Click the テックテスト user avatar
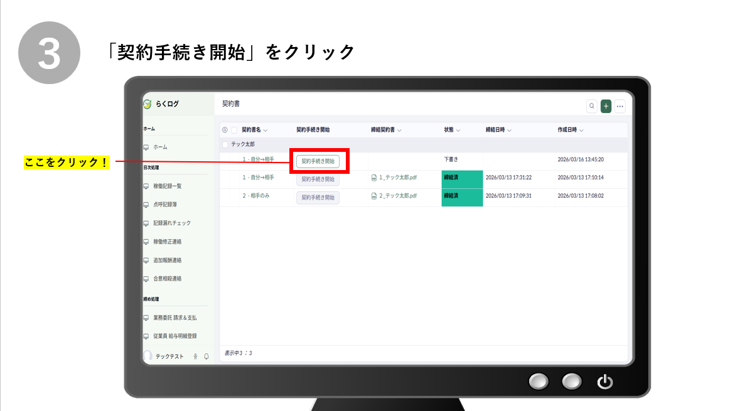Viewport: 735px width, 411px height. click(148, 356)
